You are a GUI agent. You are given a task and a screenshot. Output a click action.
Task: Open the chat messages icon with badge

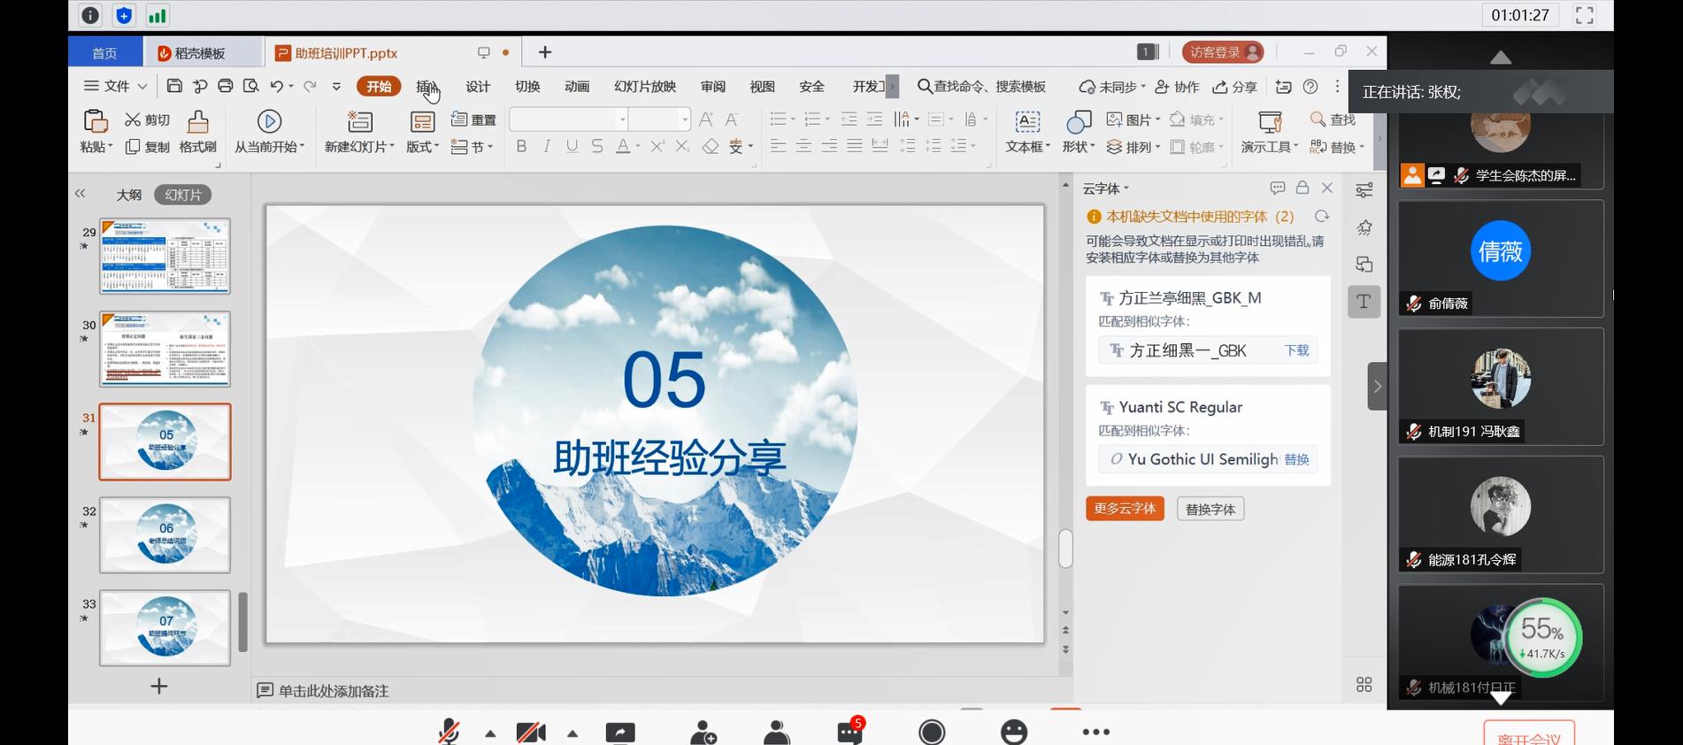coord(849,732)
